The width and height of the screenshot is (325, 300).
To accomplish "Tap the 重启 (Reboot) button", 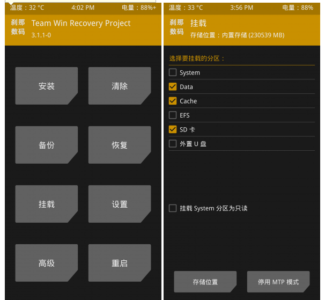I will coord(120,263).
